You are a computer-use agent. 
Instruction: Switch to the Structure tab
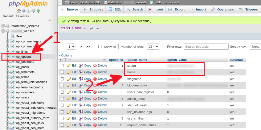pyautogui.click(x=93, y=9)
